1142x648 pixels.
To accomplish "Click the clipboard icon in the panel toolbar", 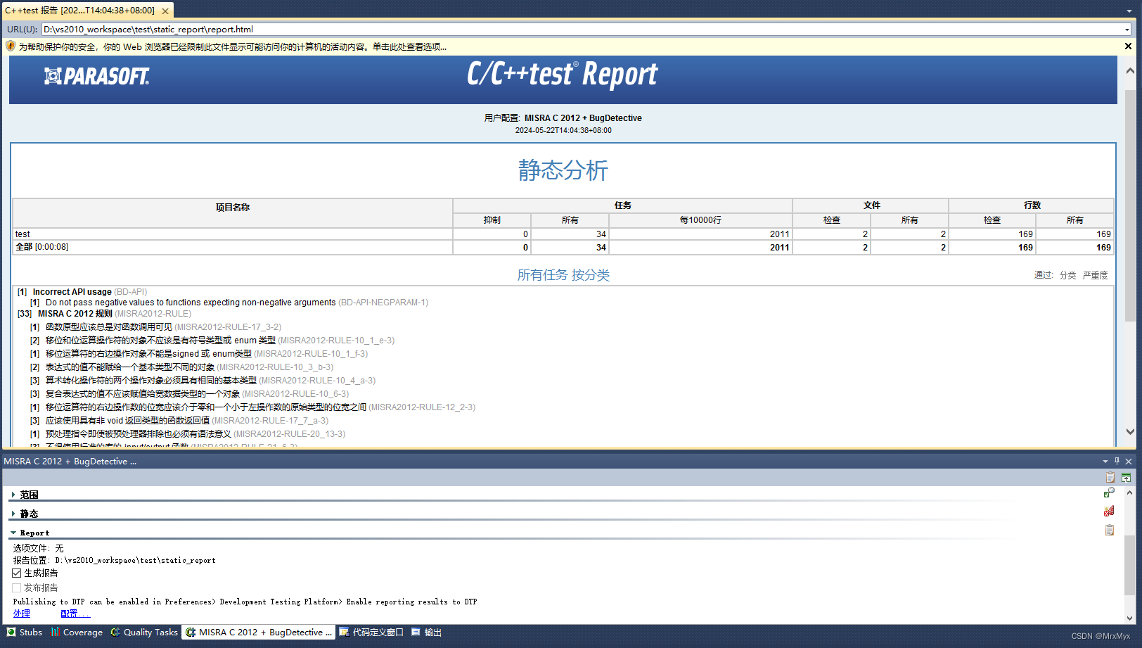I will pyautogui.click(x=1110, y=477).
